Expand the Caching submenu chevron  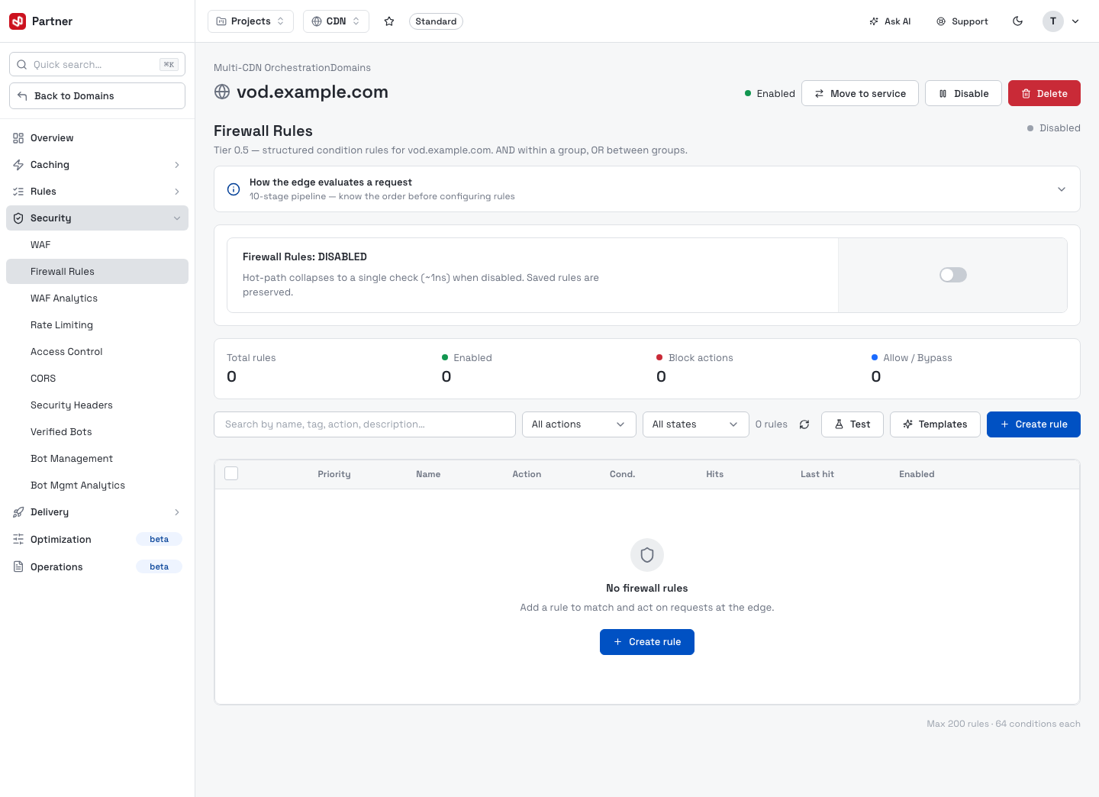[177, 165]
